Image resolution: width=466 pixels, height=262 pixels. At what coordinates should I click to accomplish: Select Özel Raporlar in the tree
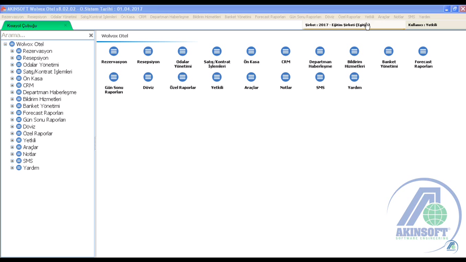38,133
